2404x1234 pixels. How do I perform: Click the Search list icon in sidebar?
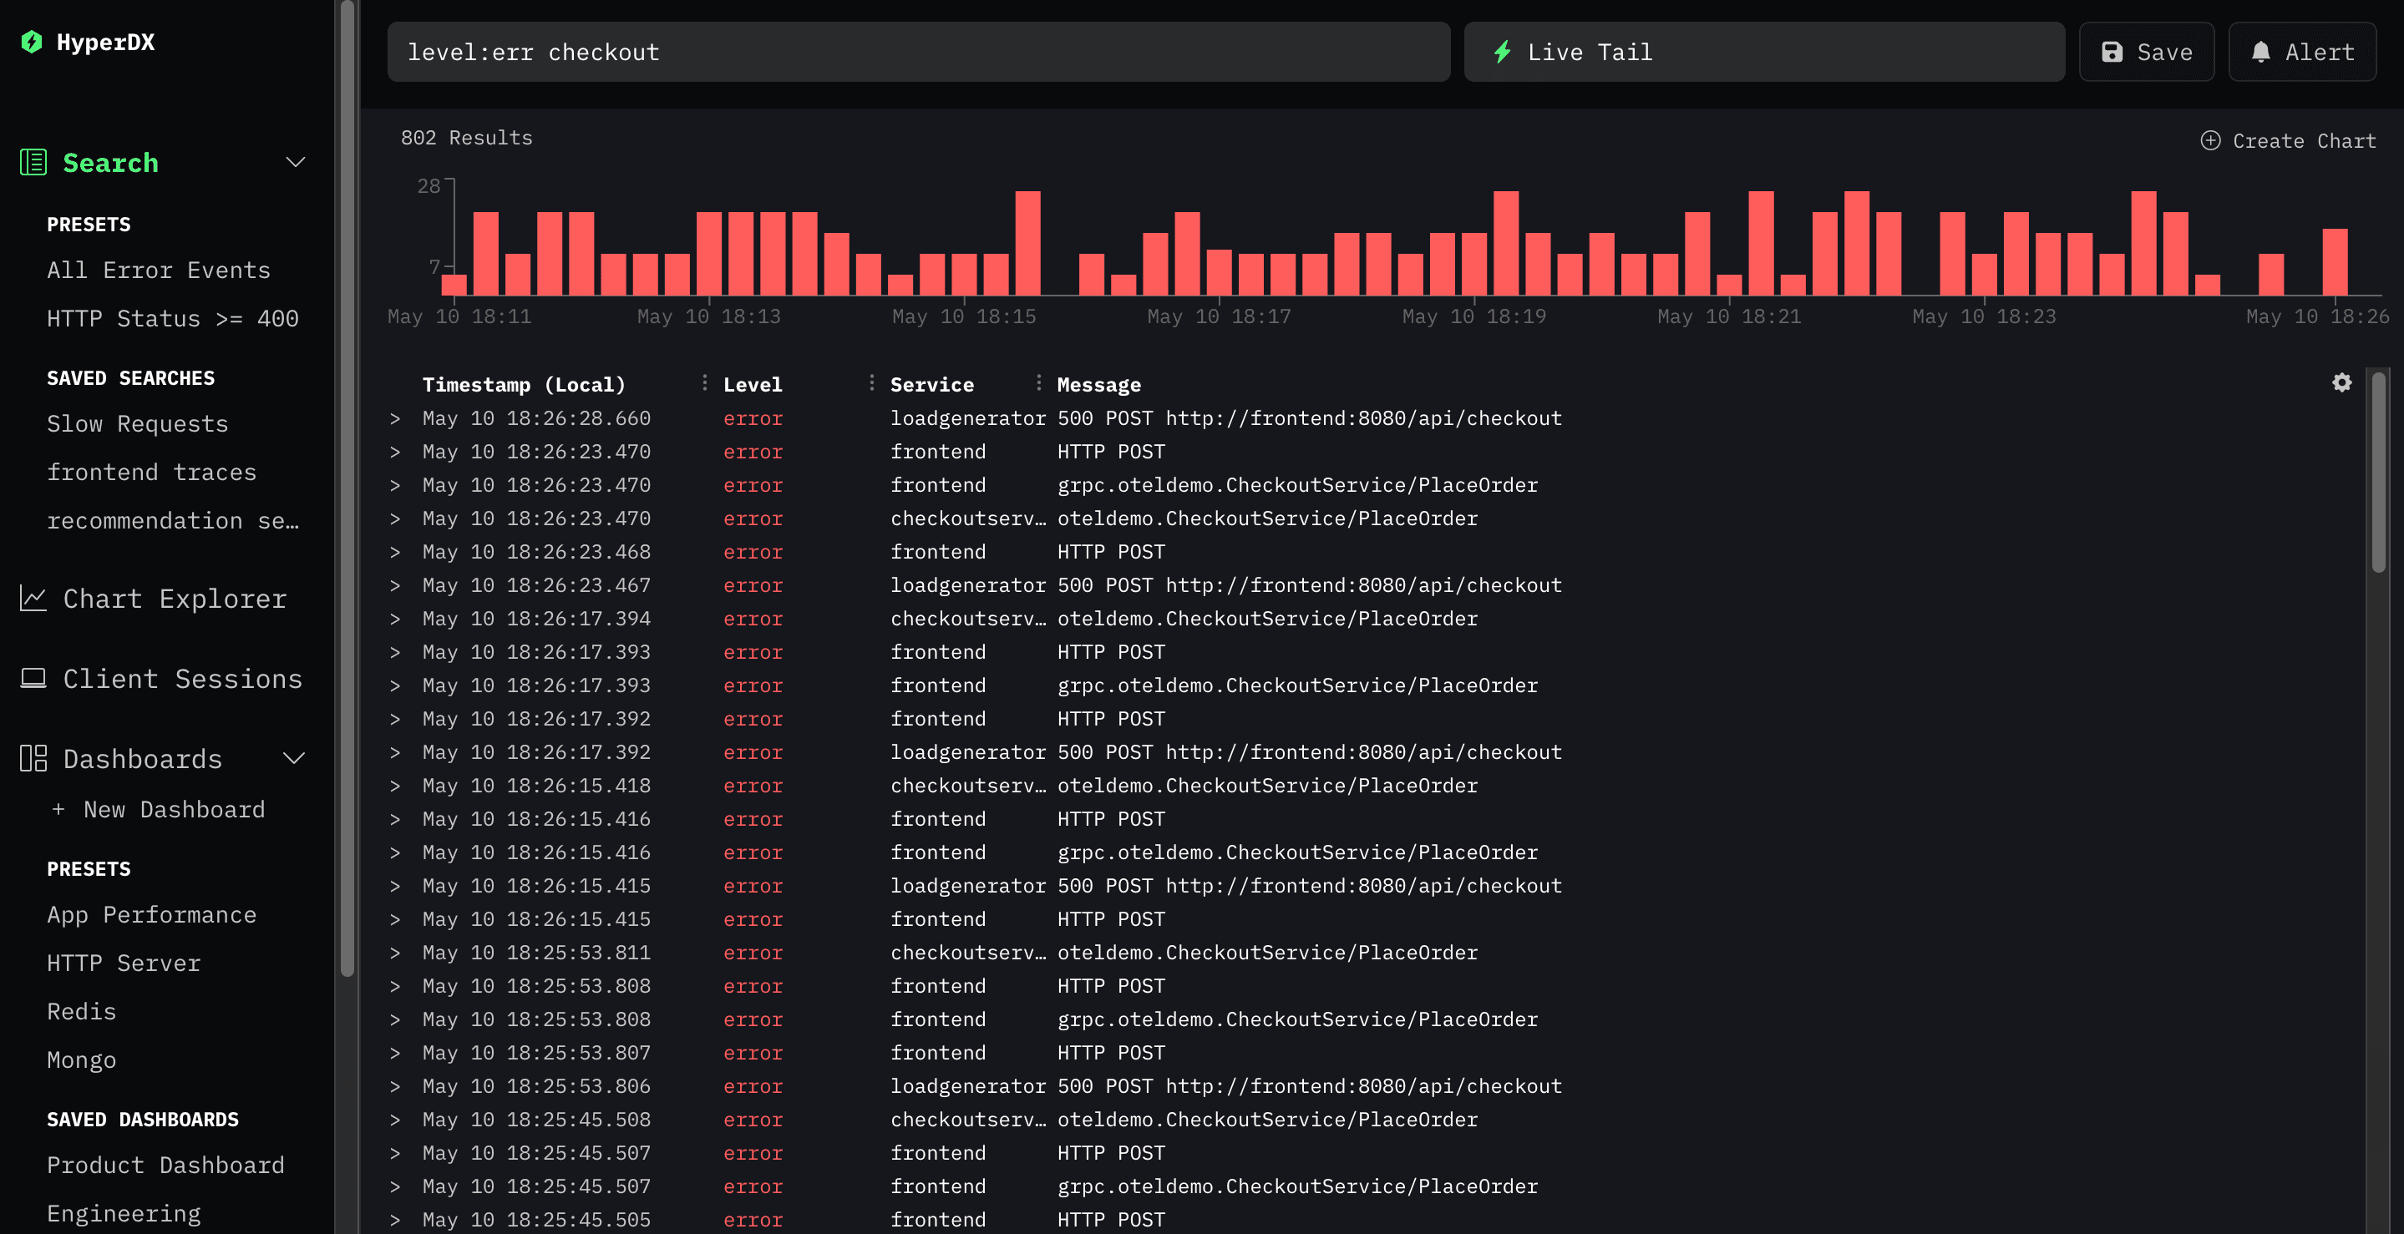pos(33,162)
